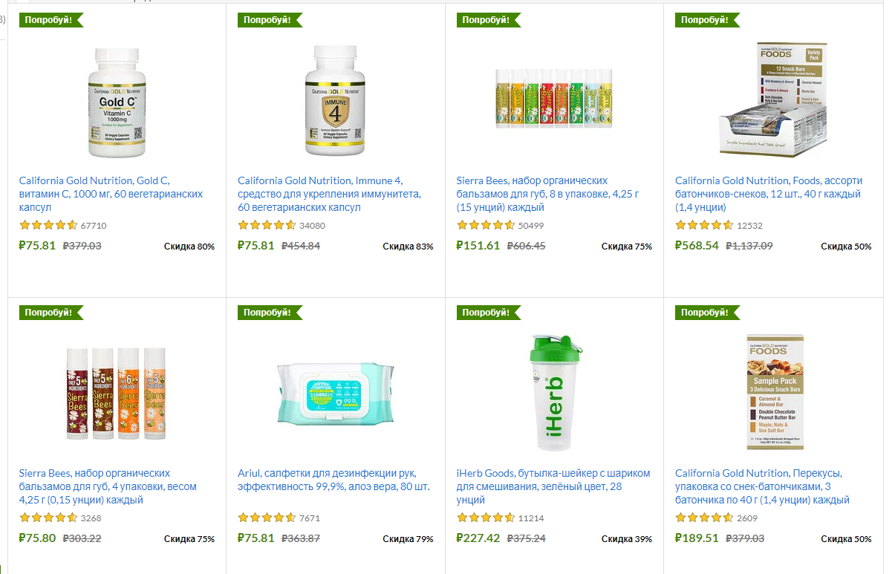The height and width of the screenshot is (574, 895).
Task: Open the California Gold Nutrition Gold C title link
Action: (111, 194)
